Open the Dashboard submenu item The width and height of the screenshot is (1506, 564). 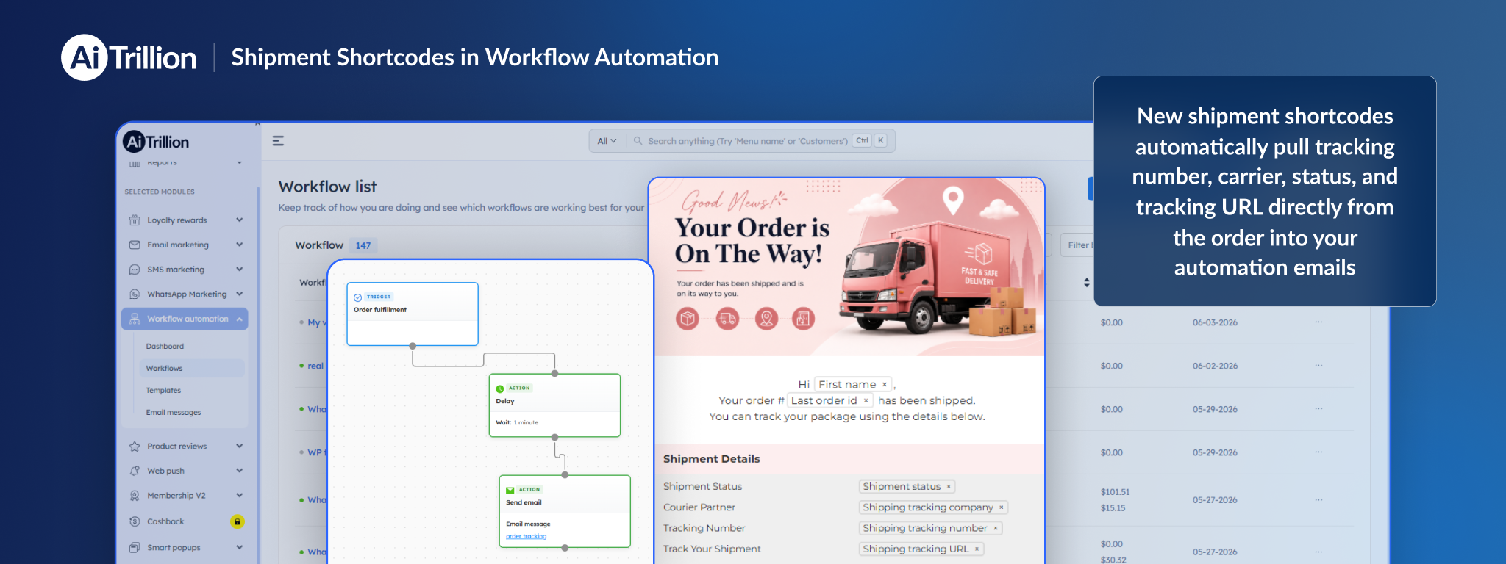165,346
